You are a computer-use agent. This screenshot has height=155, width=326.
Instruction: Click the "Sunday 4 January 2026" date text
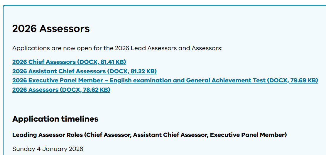[48, 149]
